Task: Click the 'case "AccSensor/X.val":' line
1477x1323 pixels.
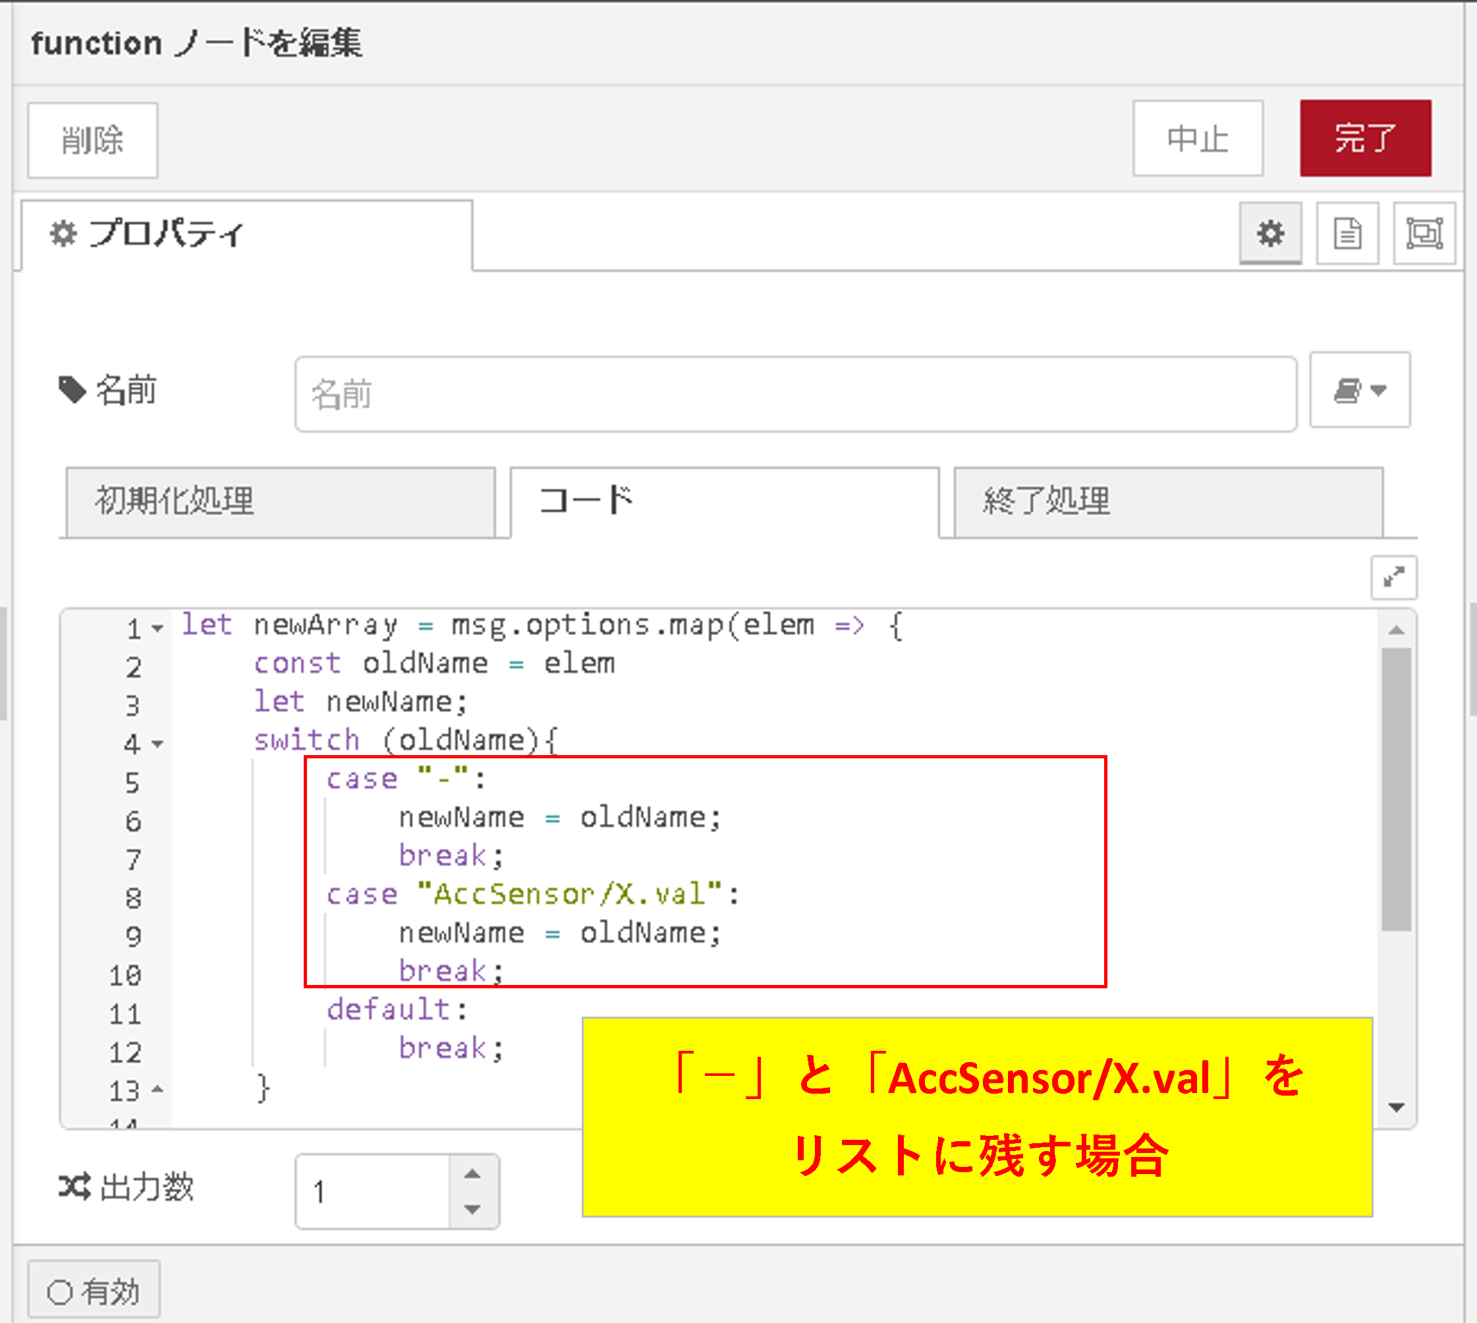Action: pos(532,894)
